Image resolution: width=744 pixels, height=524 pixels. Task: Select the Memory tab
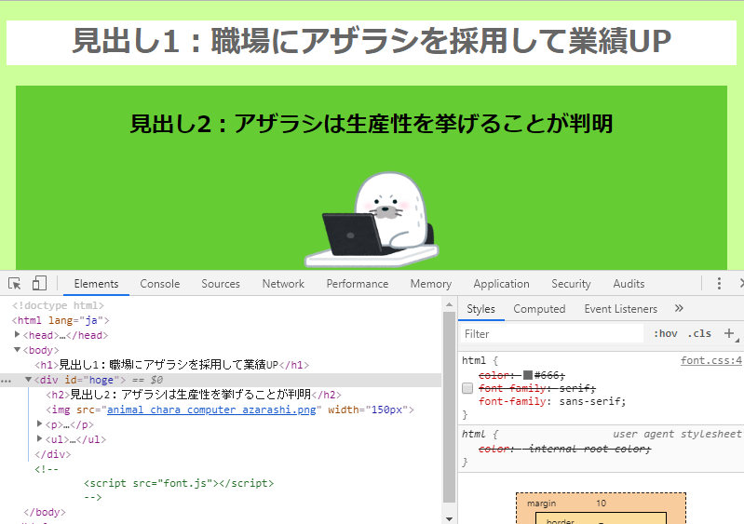431,284
